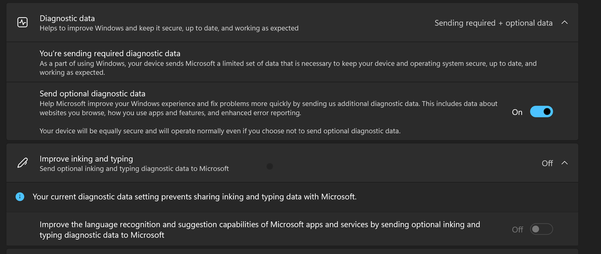Click the "Off" status in inking header
The image size is (601, 254).
[x=547, y=163]
